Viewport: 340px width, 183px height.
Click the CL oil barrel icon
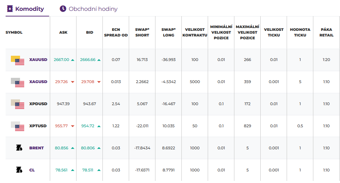(20, 170)
